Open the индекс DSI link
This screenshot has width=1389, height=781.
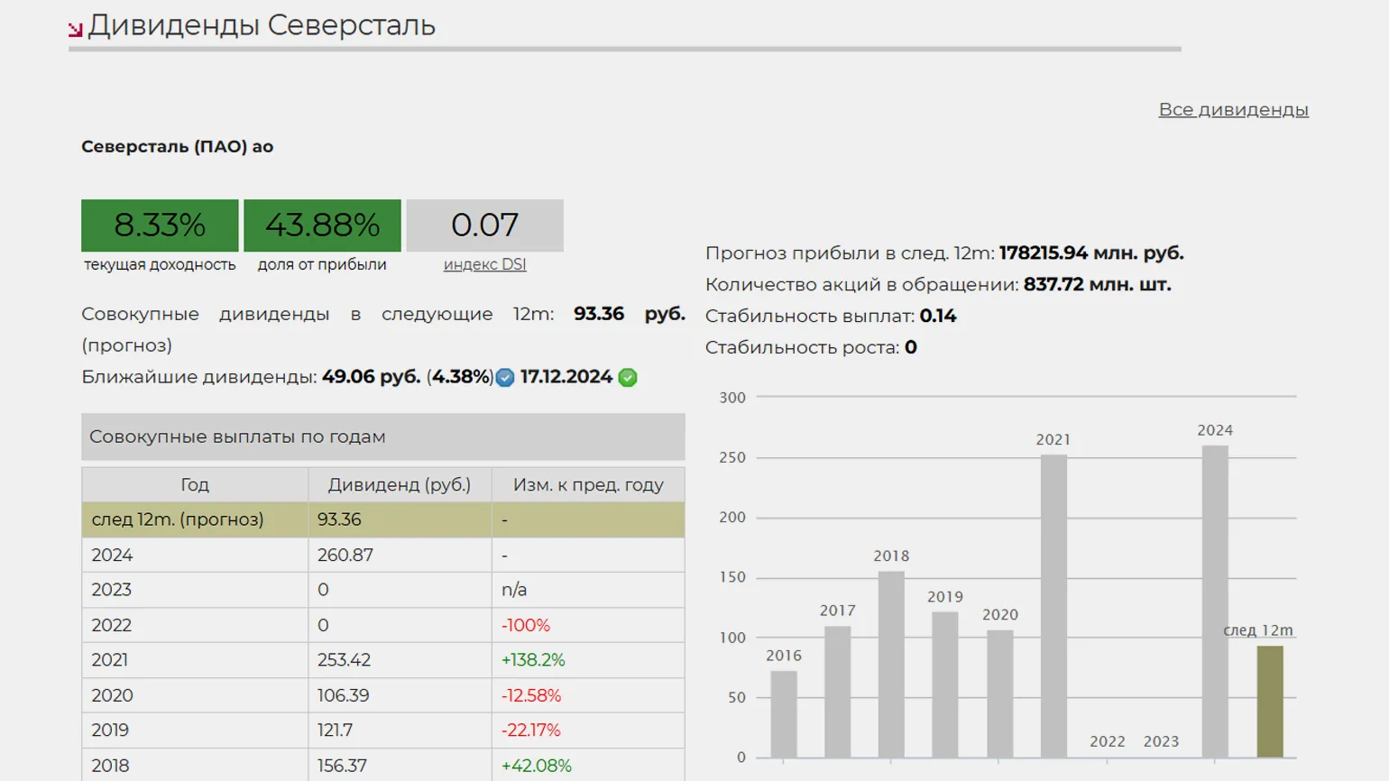484,264
